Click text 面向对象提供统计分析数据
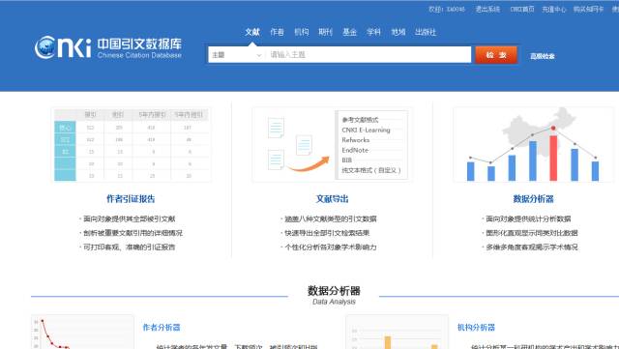 pos(528,218)
